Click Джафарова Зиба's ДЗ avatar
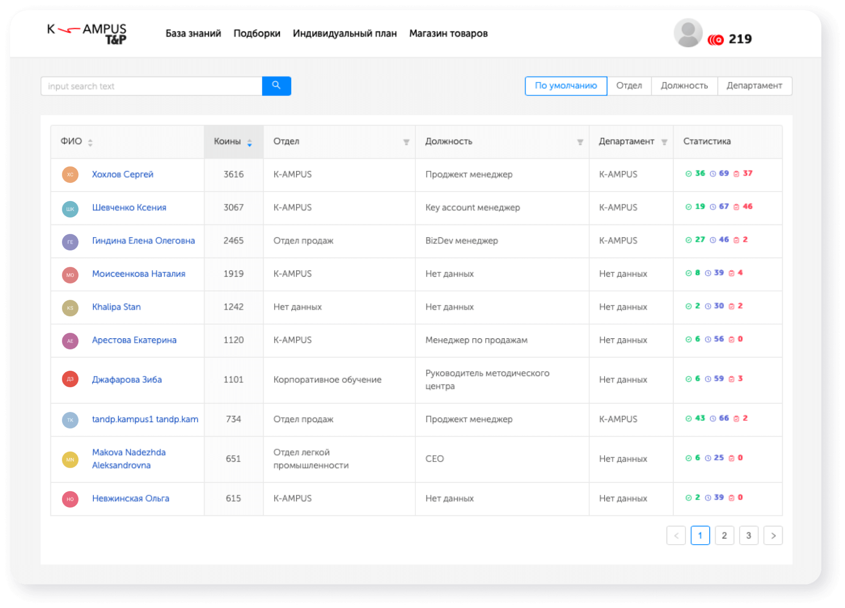845x608 pixels. [70, 379]
